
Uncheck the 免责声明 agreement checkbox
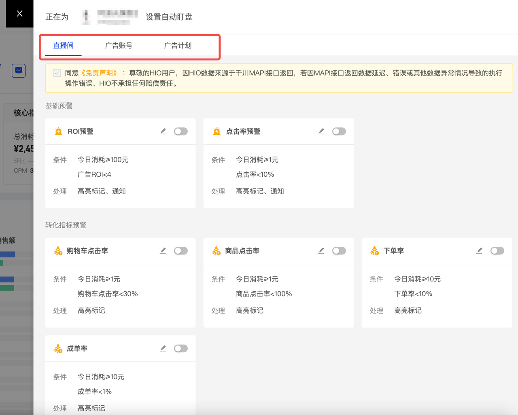[x=57, y=73]
